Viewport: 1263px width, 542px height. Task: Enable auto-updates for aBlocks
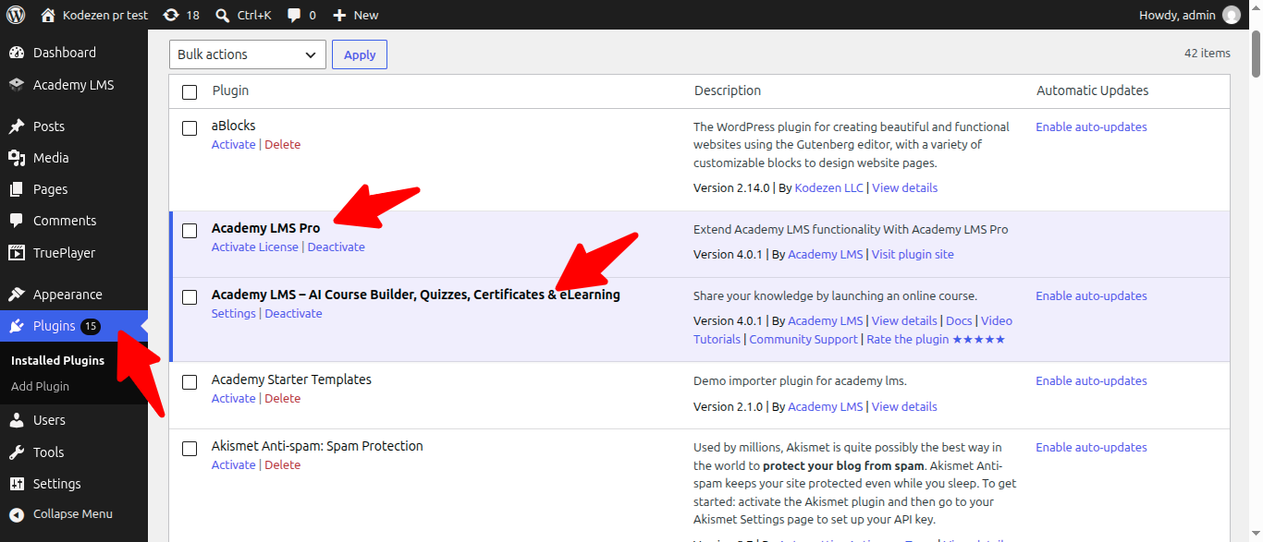(1091, 126)
